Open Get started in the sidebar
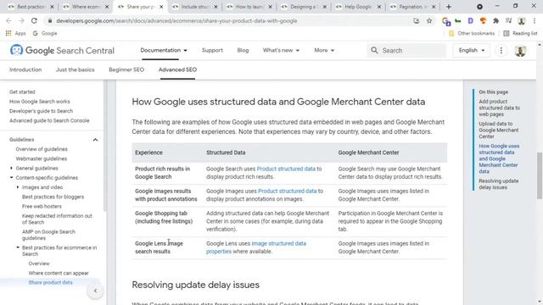Image resolution: width=543 pixels, height=305 pixels. coord(22,92)
